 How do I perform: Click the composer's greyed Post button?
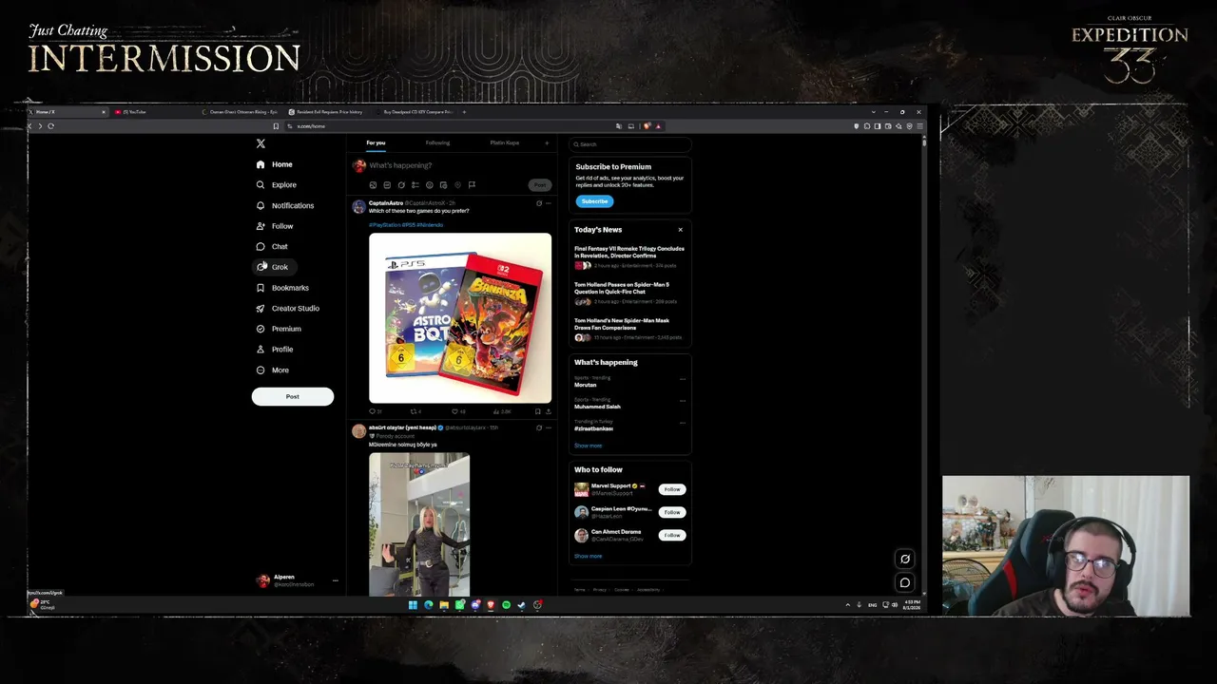540,185
